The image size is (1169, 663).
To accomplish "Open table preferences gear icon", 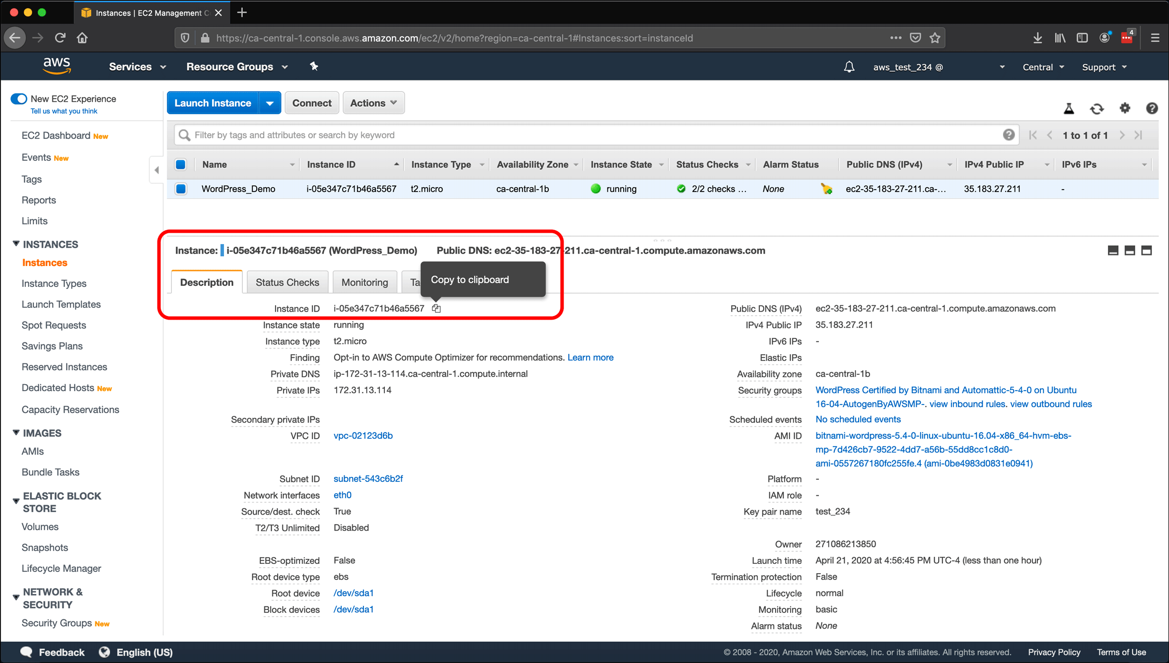I will (x=1125, y=108).
